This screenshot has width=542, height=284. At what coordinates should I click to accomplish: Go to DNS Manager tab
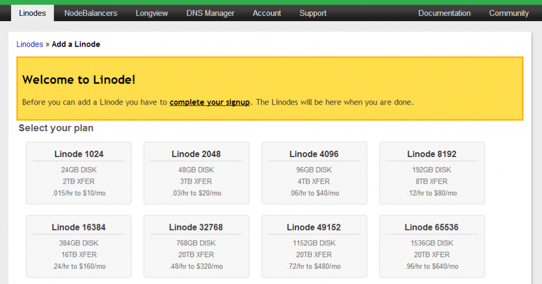(x=210, y=13)
